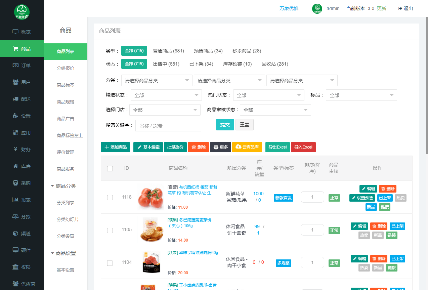Open the 云商品库 button
Viewport: 428px width, 290px height.
pos(247,147)
